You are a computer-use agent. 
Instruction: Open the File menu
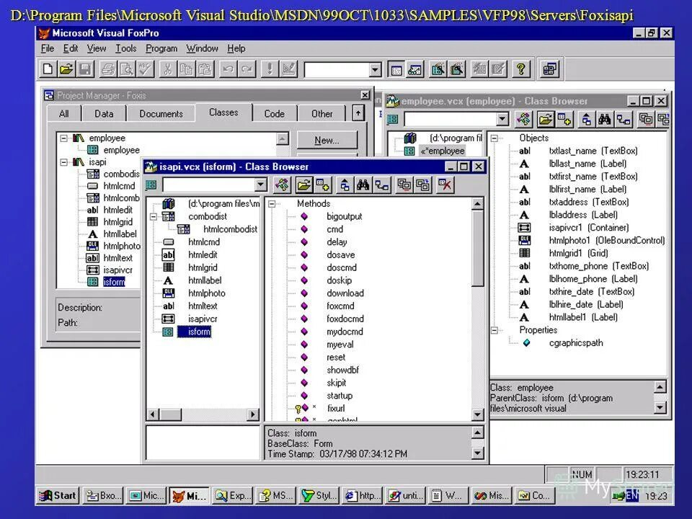click(x=48, y=48)
